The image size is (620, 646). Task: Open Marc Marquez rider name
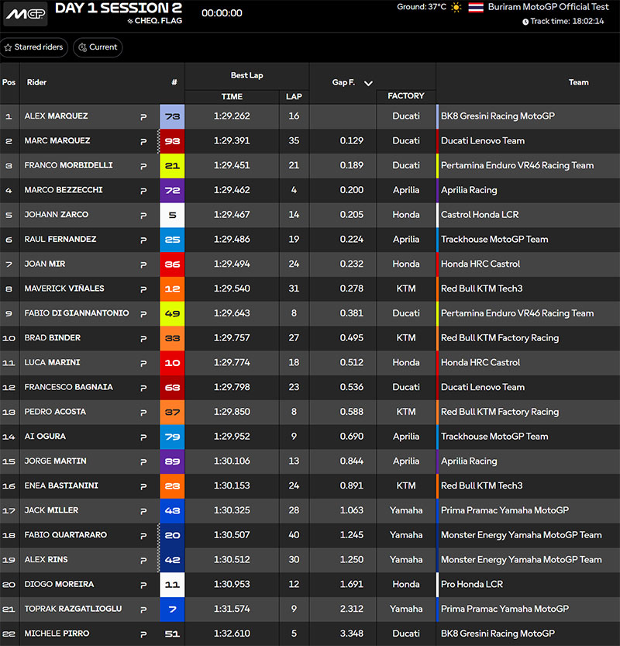[57, 141]
